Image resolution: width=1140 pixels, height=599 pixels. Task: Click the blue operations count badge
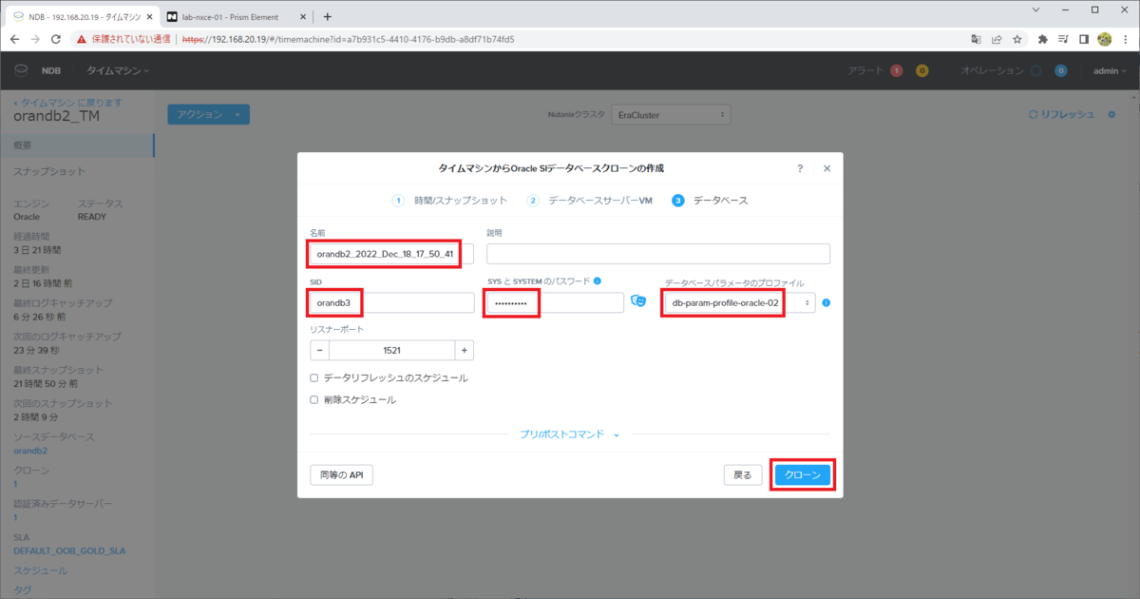[x=1060, y=70]
